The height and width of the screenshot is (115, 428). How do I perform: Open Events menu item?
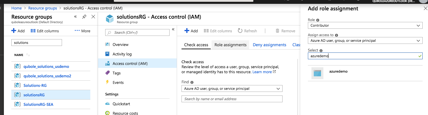click(x=118, y=82)
